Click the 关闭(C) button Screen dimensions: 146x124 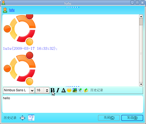click(x=109, y=118)
